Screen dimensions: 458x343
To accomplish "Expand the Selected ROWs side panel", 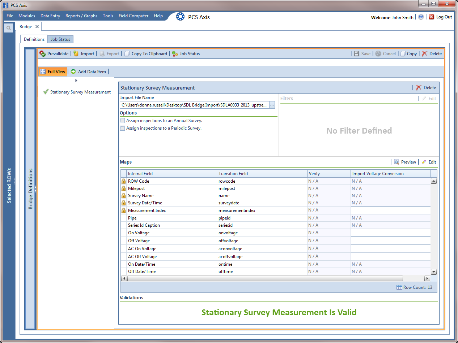I will click(x=9, y=186).
